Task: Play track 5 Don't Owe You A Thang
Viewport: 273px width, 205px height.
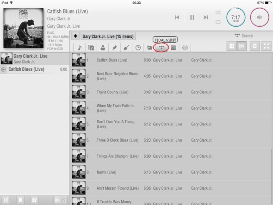Action: tap(171, 124)
